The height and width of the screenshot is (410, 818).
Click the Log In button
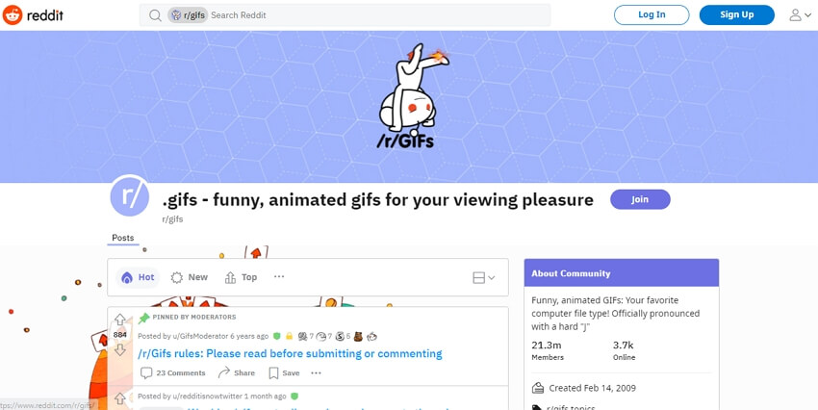click(x=652, y=15)
